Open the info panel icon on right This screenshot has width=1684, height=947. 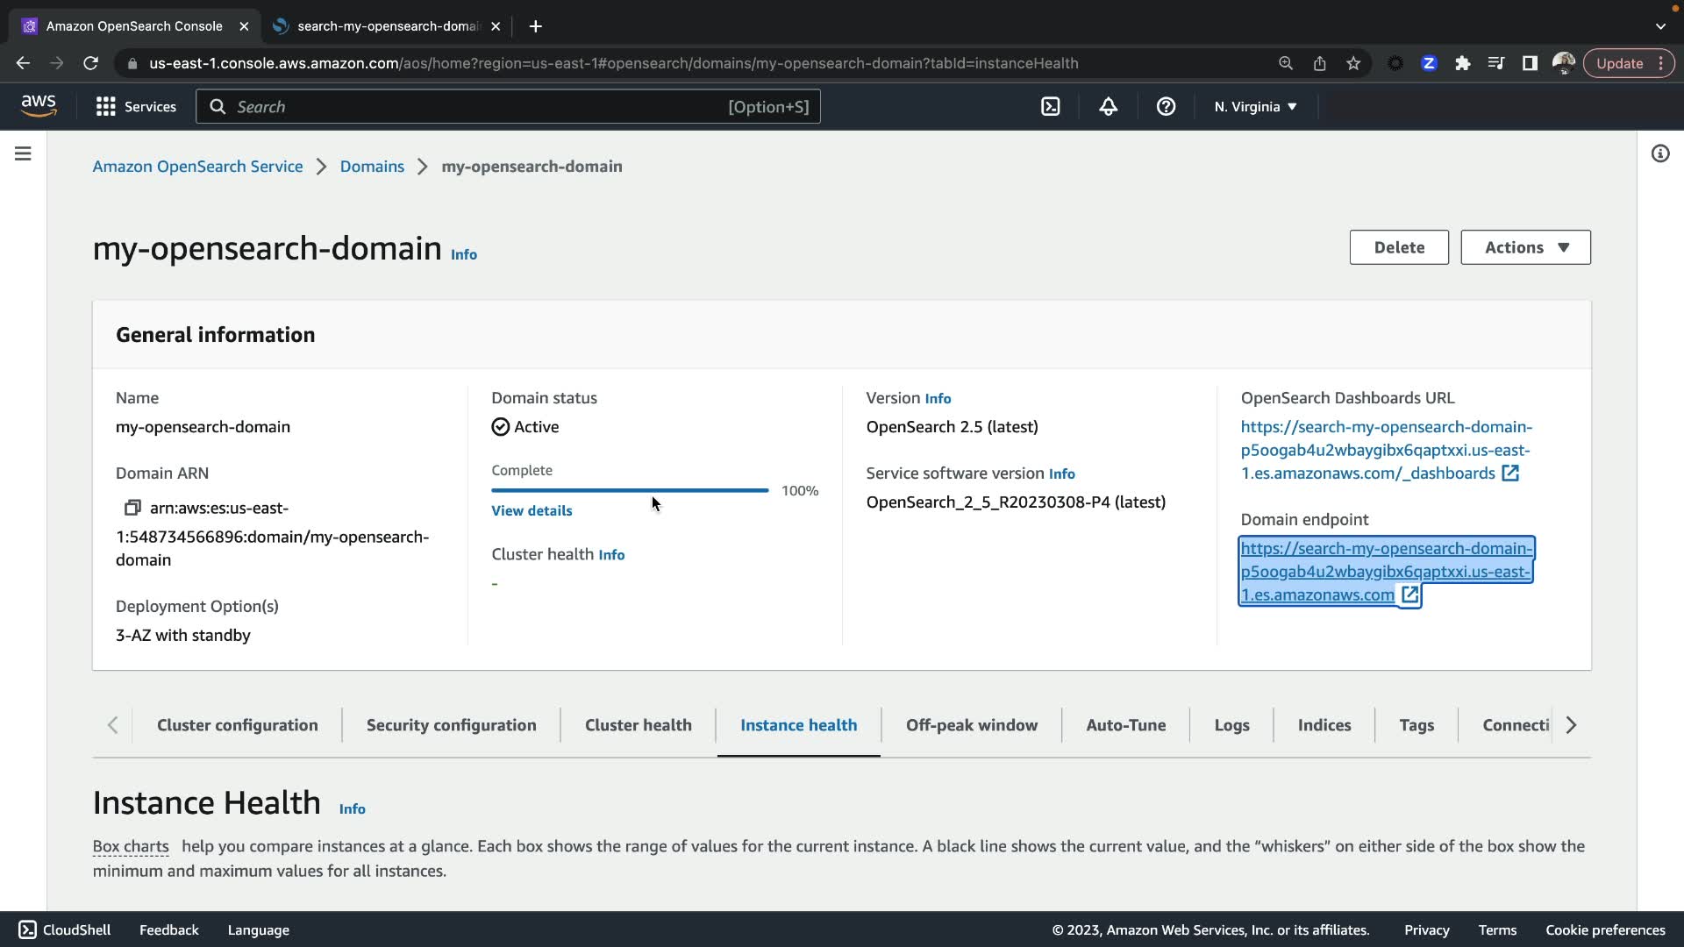[x=1659, y=154]
